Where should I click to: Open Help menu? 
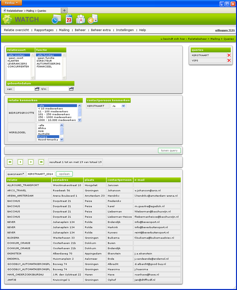142,30
